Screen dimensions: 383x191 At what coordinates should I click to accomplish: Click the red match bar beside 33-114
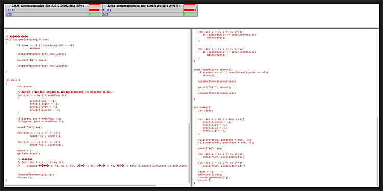point(190,10)
